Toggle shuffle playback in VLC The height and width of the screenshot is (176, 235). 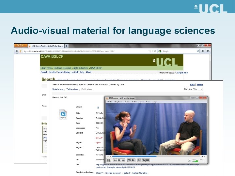148,160
